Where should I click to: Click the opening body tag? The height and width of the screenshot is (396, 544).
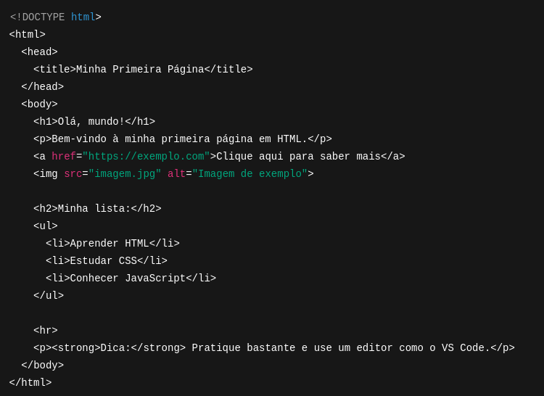[x=39, y=104]
